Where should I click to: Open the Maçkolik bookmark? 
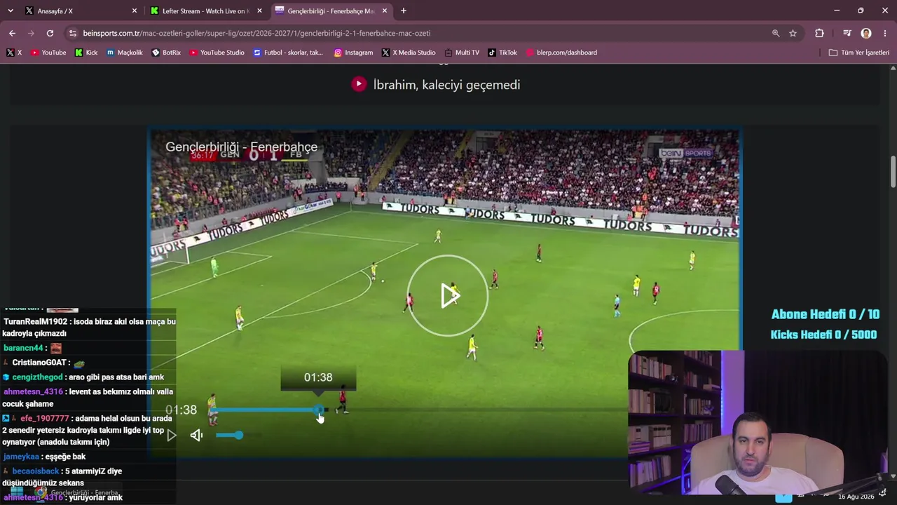pos(124,53)
